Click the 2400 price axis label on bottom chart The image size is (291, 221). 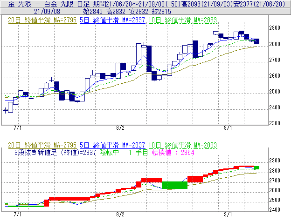click(x=275, y=210)
